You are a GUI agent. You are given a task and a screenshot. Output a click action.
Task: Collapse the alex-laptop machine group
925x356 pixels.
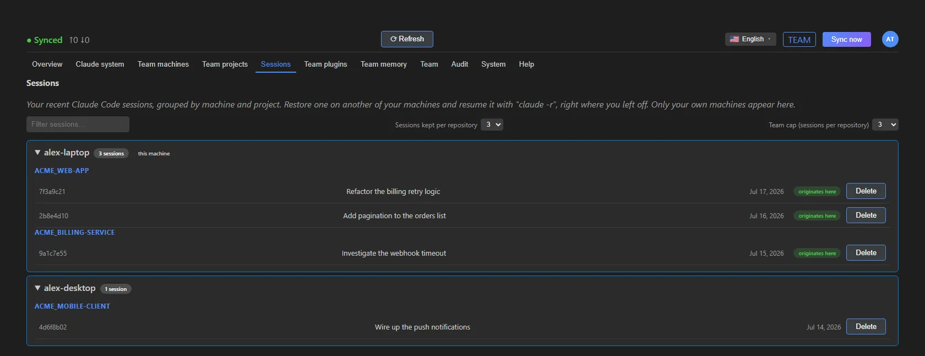tap(37, 153)
